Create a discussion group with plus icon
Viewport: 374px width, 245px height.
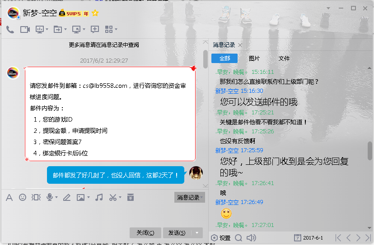[x=95, y=29]
